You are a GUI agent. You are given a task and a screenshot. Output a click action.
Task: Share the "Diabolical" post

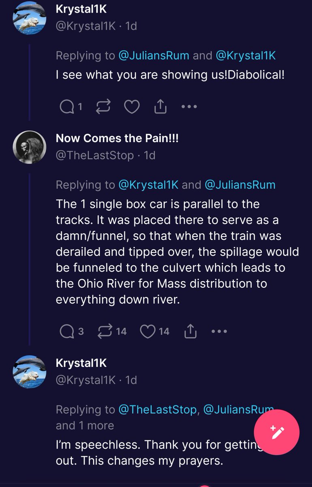point(160,107)
